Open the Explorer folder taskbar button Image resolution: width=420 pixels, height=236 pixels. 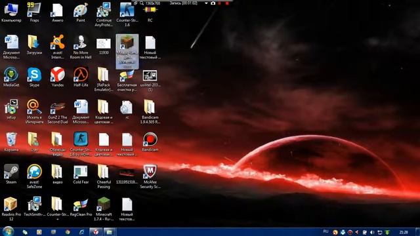point(110,232)
